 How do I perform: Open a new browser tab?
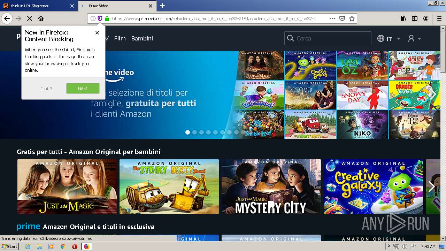(x=162, y=6)
